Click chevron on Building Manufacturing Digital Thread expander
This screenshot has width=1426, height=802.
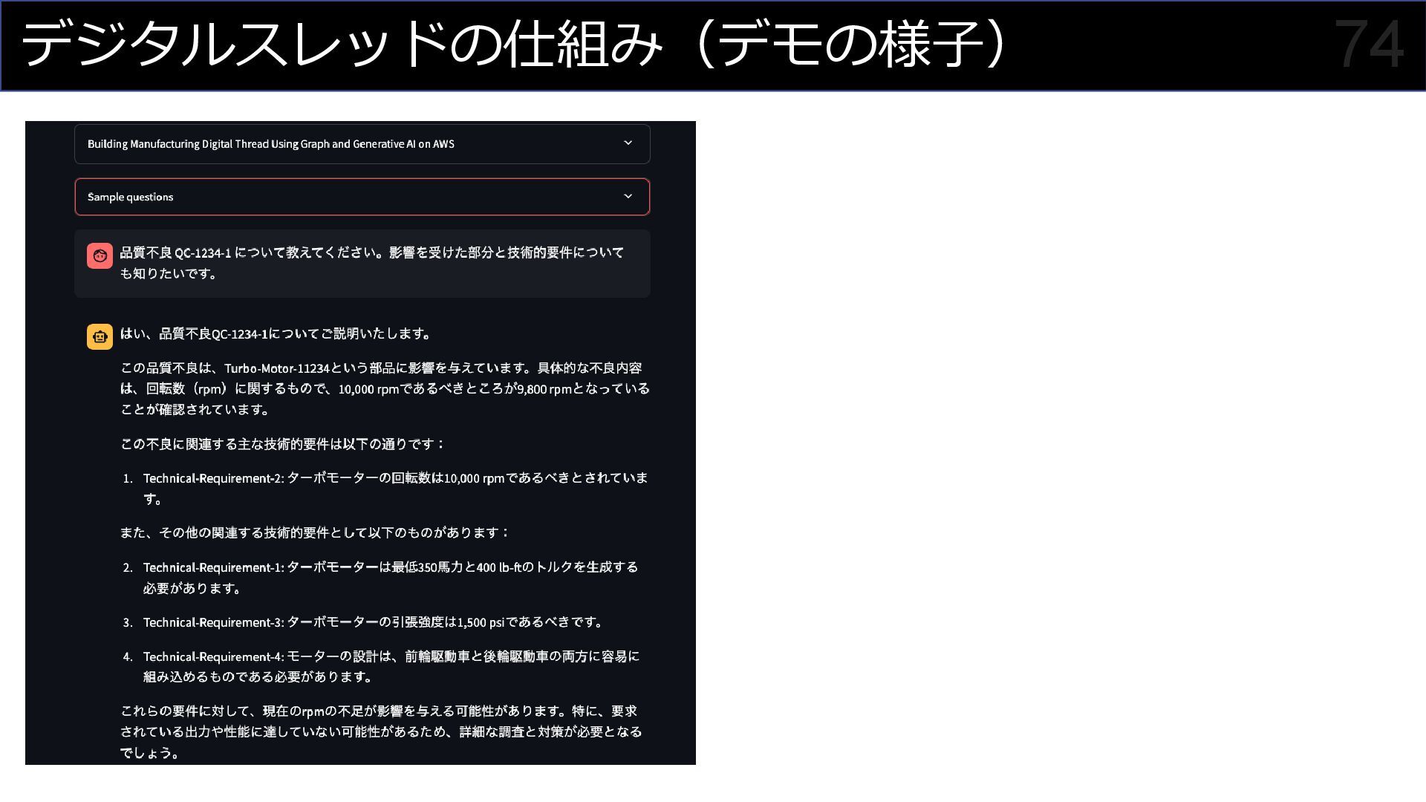628,143
